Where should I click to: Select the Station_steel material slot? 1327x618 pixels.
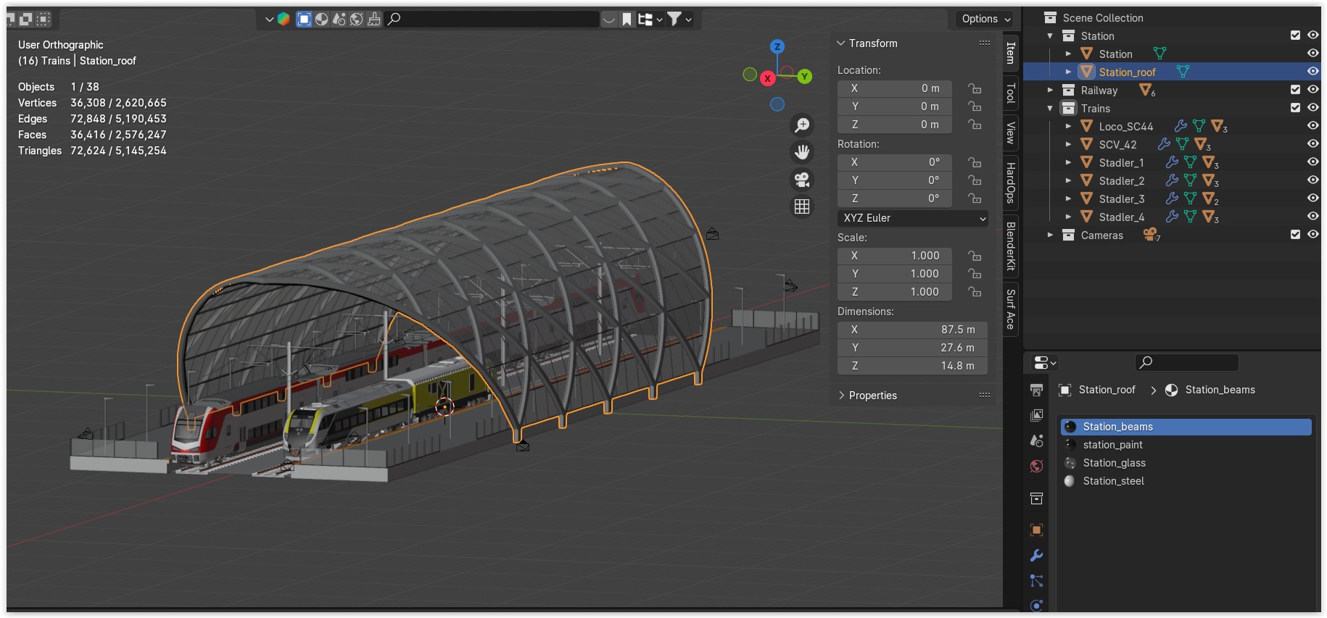[x=1186, y=481]
